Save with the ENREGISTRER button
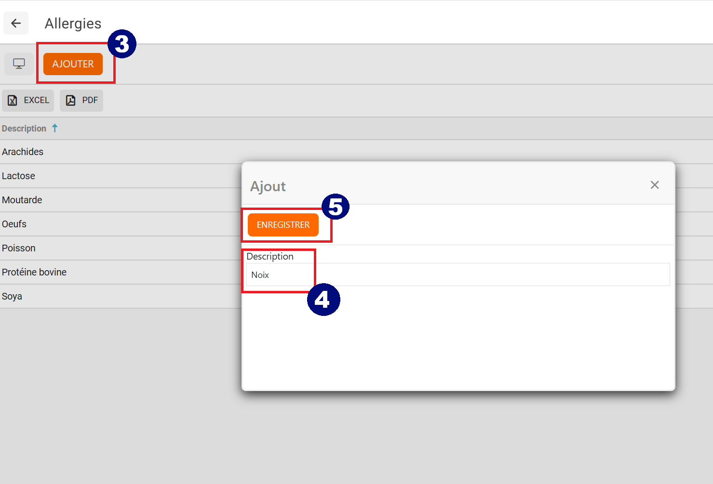This screenshot has height=484, width=713. point(283,225)
